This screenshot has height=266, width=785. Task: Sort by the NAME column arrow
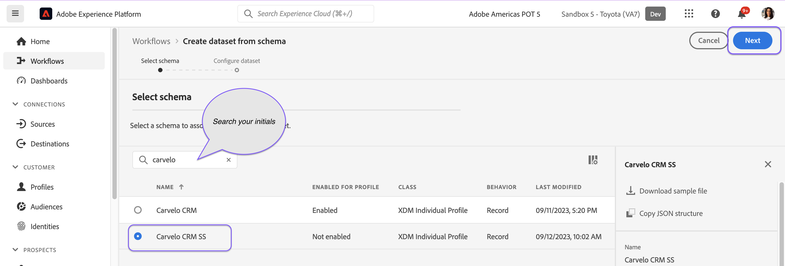click(x=181, y=187)
